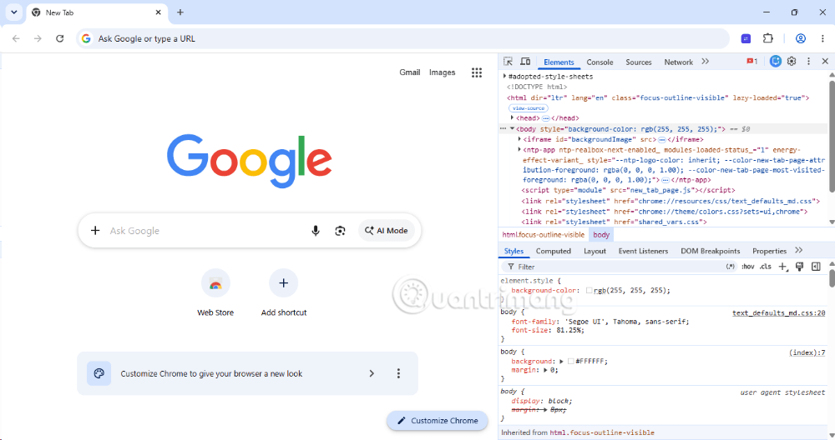Start voice search with the microphone icon

coord(316,231)
